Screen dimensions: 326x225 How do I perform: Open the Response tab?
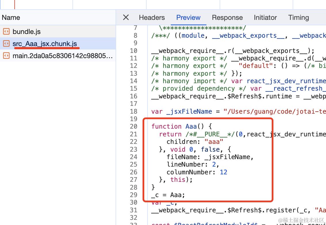click(227, 18)
